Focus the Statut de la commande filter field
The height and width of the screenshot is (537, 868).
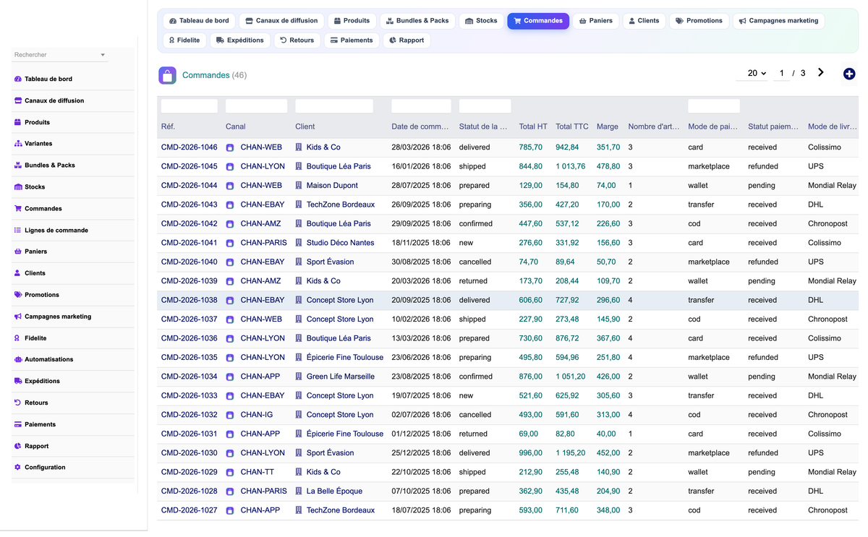[x=485, y=106]
